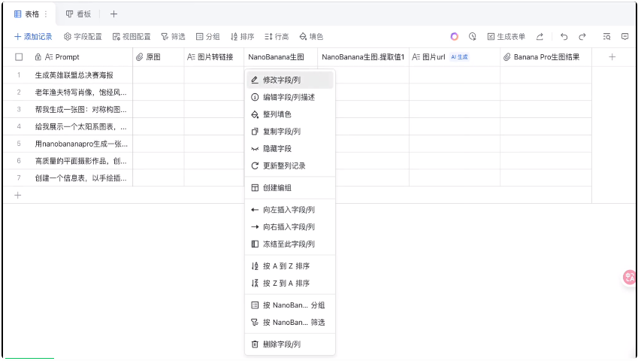Select the NanoBanana生图.提取值1 column header
The height and width of the screenshot is (361, 638).
pyautogui.click(x=363, y=57)
